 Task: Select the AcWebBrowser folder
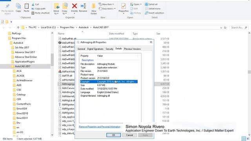coord(24,80)
